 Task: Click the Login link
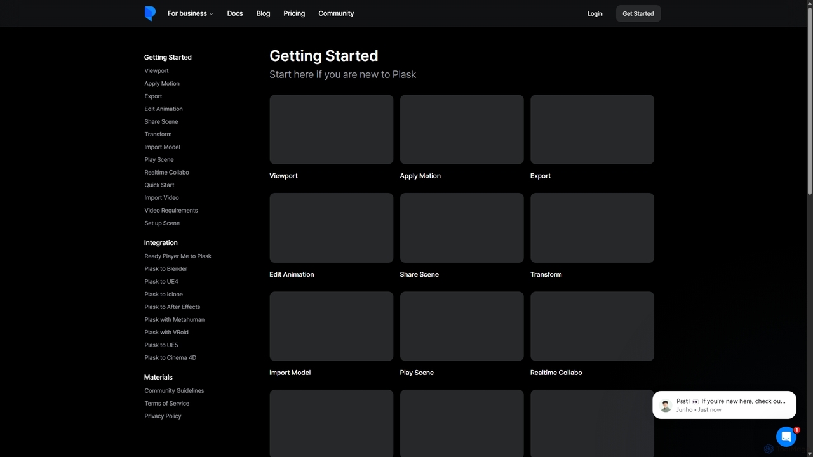click(x=595, y=13)
